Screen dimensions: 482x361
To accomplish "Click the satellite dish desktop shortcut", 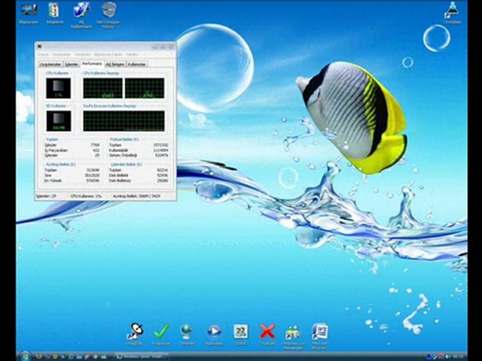I will (x=135, y=334).
